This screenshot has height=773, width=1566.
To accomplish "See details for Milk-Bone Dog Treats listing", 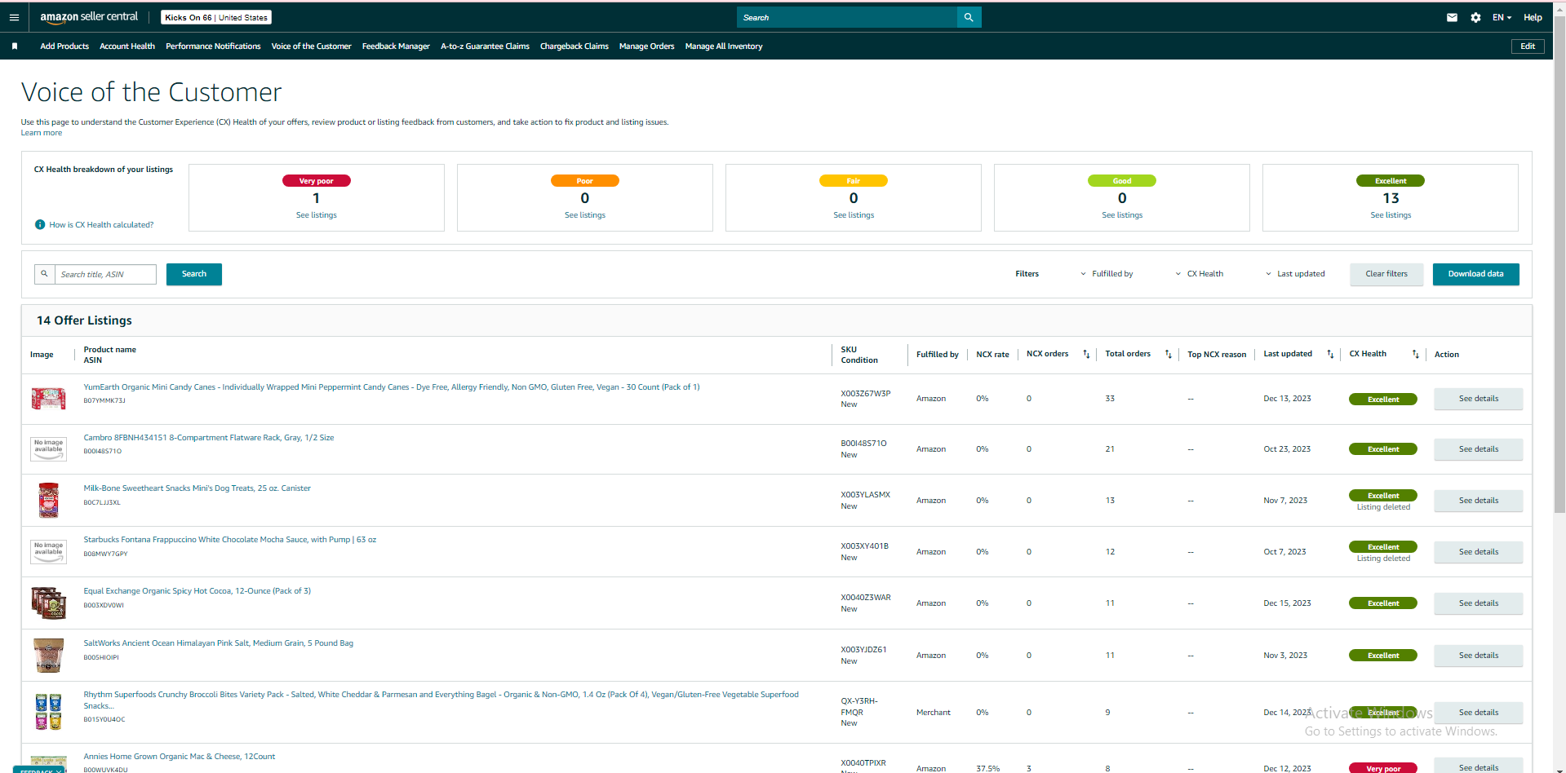I will coord(1478,501).
